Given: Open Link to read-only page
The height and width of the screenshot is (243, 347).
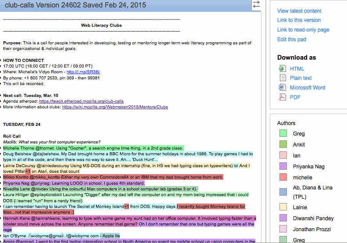Looking at the screenshot, I should pyautogui.click(x=303, y=30).
